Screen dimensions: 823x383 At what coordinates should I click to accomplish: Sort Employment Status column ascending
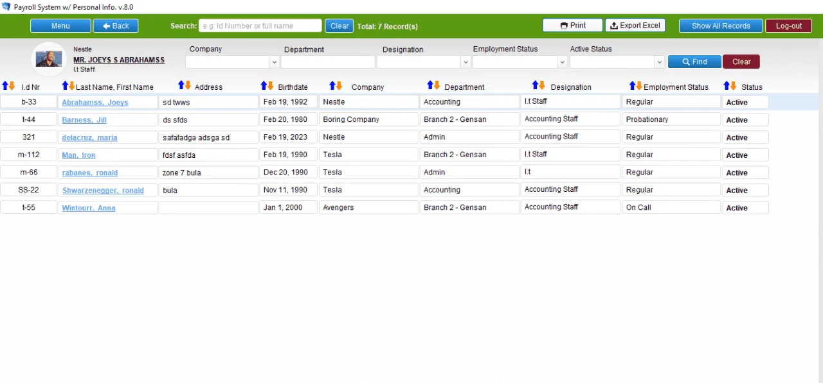(x=632, y=85)
